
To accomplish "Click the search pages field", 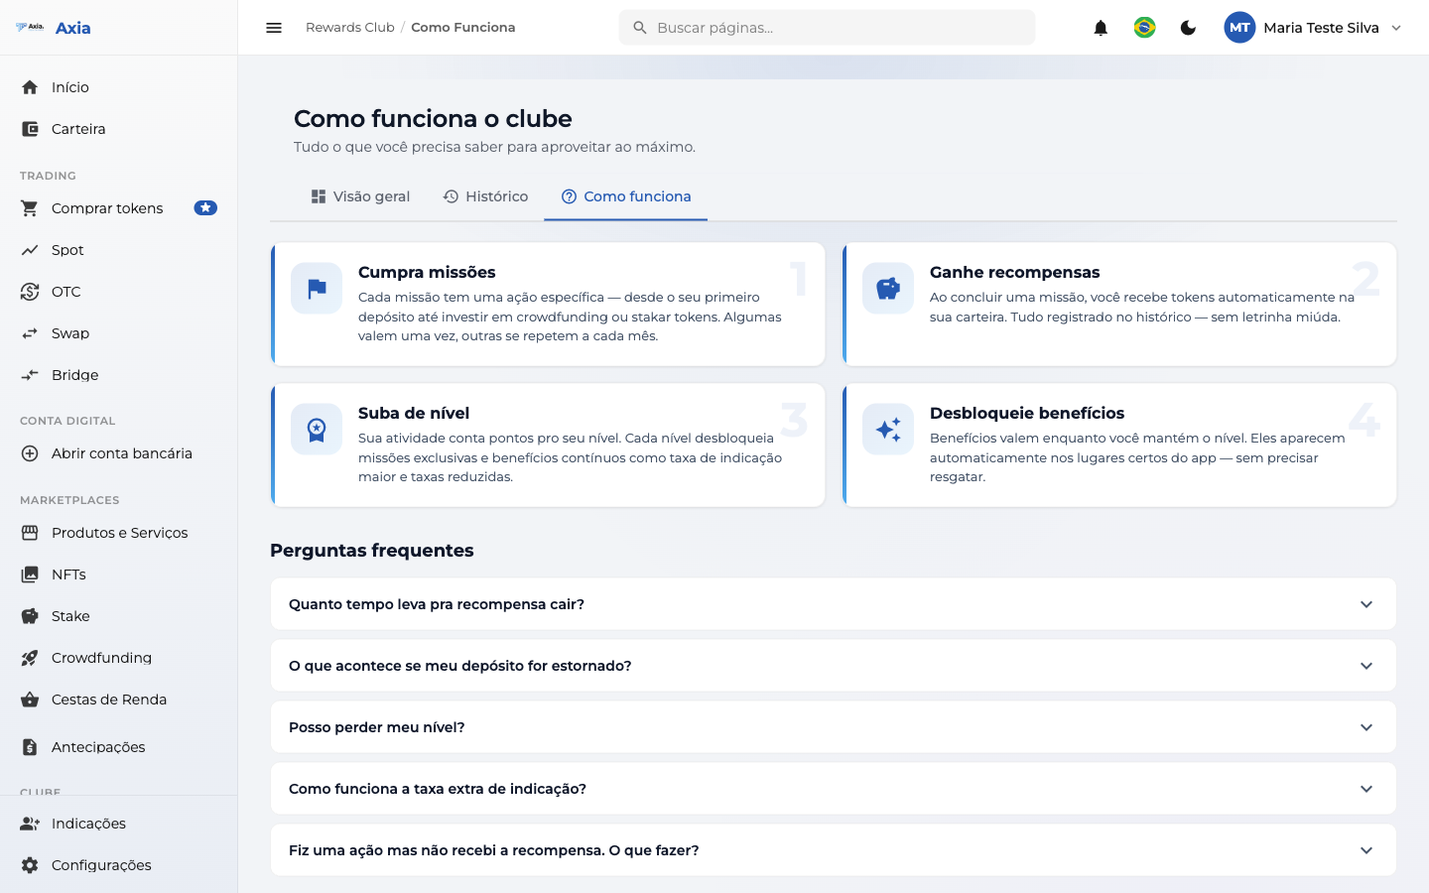I will coord(827,28).
